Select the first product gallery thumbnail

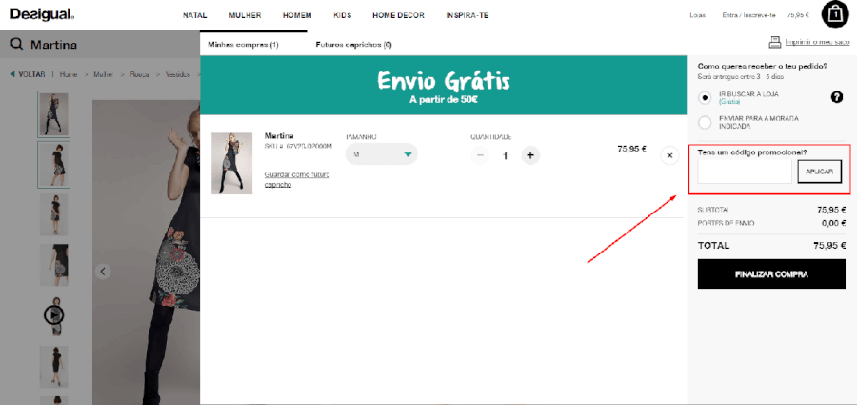53,114
